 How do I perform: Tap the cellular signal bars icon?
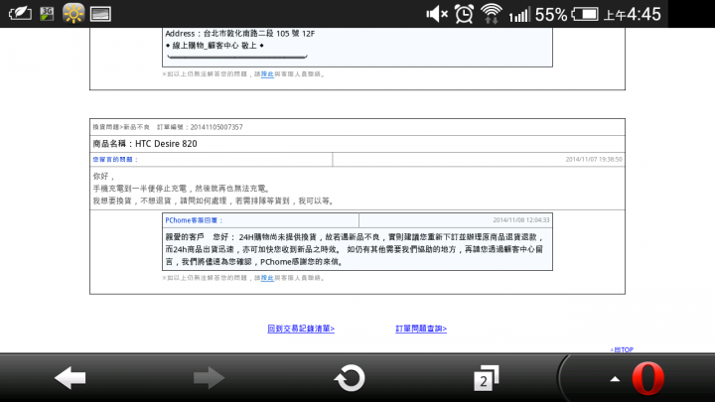click(519, 15)
